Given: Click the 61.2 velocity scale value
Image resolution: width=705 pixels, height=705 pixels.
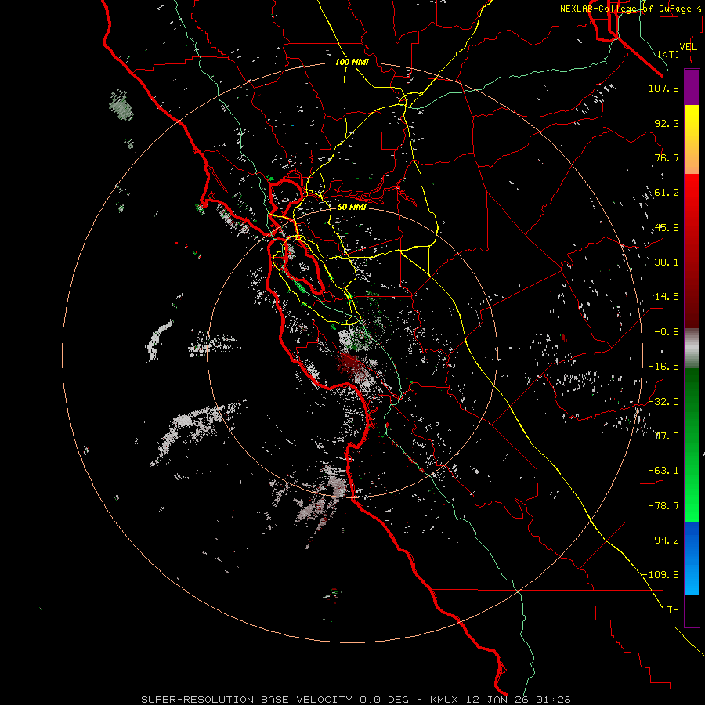Looking at the screenshot, I should pyautogui.click(x=667, y=193).
